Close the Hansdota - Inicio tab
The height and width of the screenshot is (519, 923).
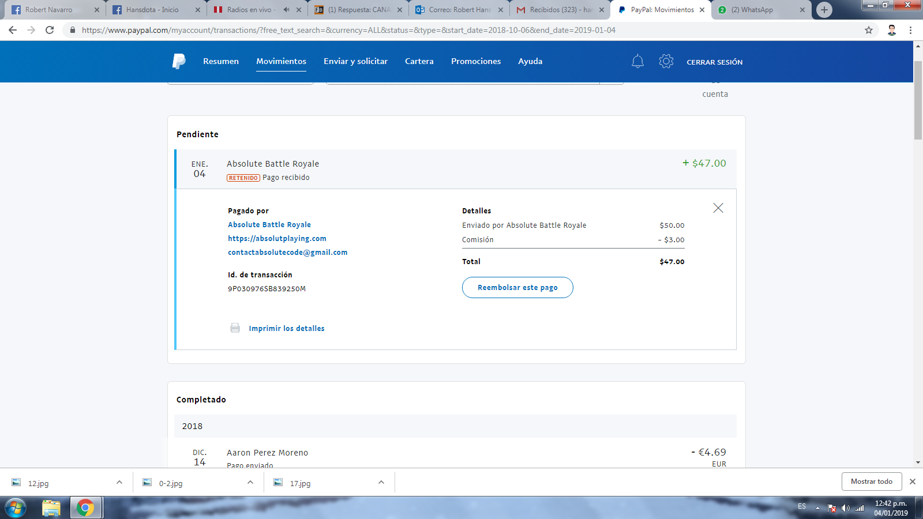[x=198, y=10]
